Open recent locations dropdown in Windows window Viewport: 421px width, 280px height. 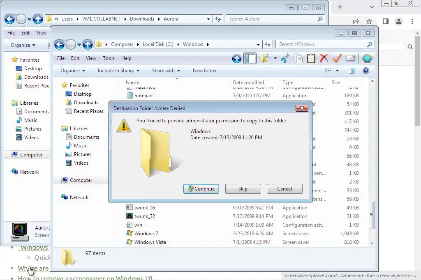click(x=79, y=44)
